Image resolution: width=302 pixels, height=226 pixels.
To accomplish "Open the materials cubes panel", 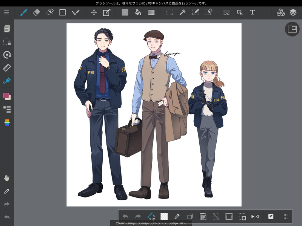I will tap(280, 12).
